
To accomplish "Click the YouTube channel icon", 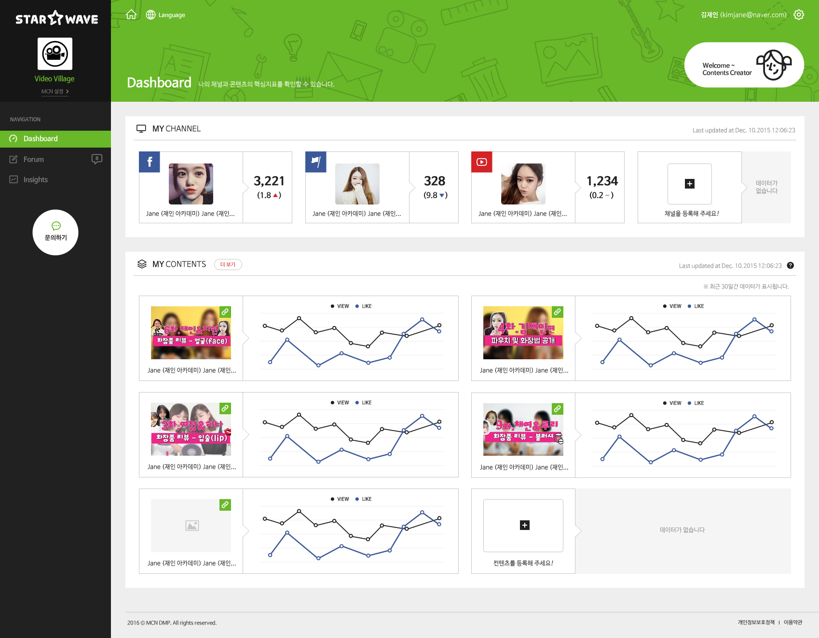I will 481,162.
